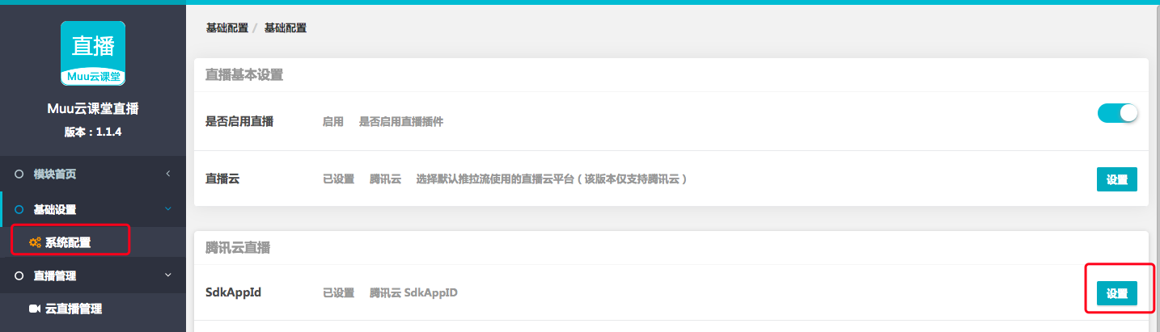The width and height of the screenshot is (1160, 332).
Task: Click 腾讯云 value in 直播云 row
Action: (385, 179)
